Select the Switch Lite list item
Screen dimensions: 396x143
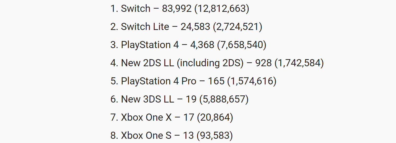pyautogui.click(x=186, y=27)
